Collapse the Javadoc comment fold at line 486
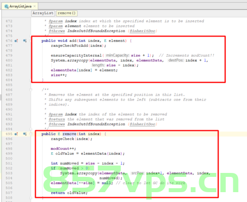 tap(31, 90)
